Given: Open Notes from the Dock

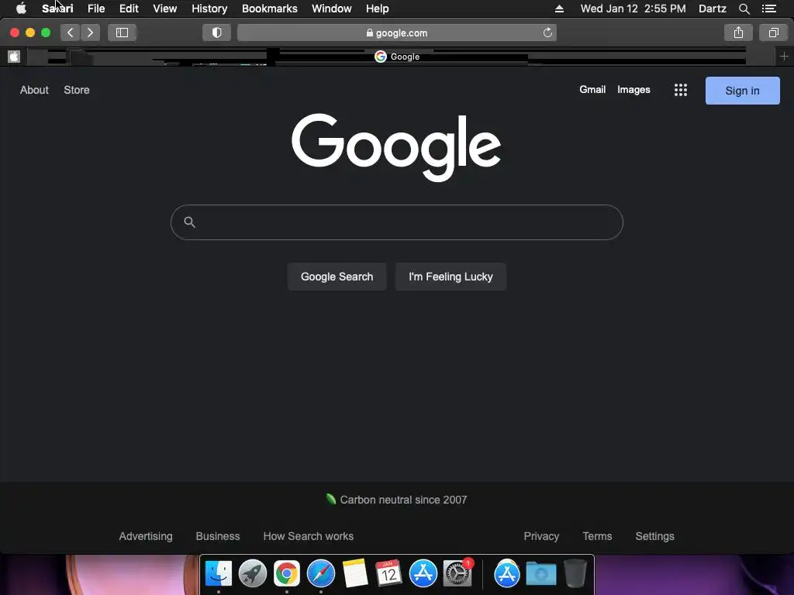Looking at the screenshot, I should [x=355, y=574].
